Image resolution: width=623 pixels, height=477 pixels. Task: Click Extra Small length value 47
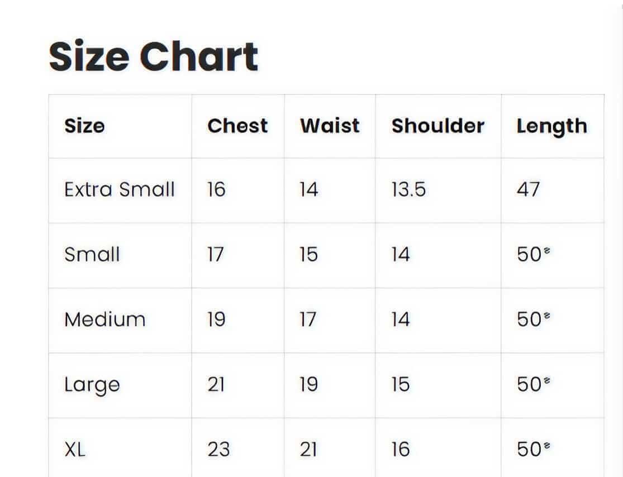pos(528,190)
